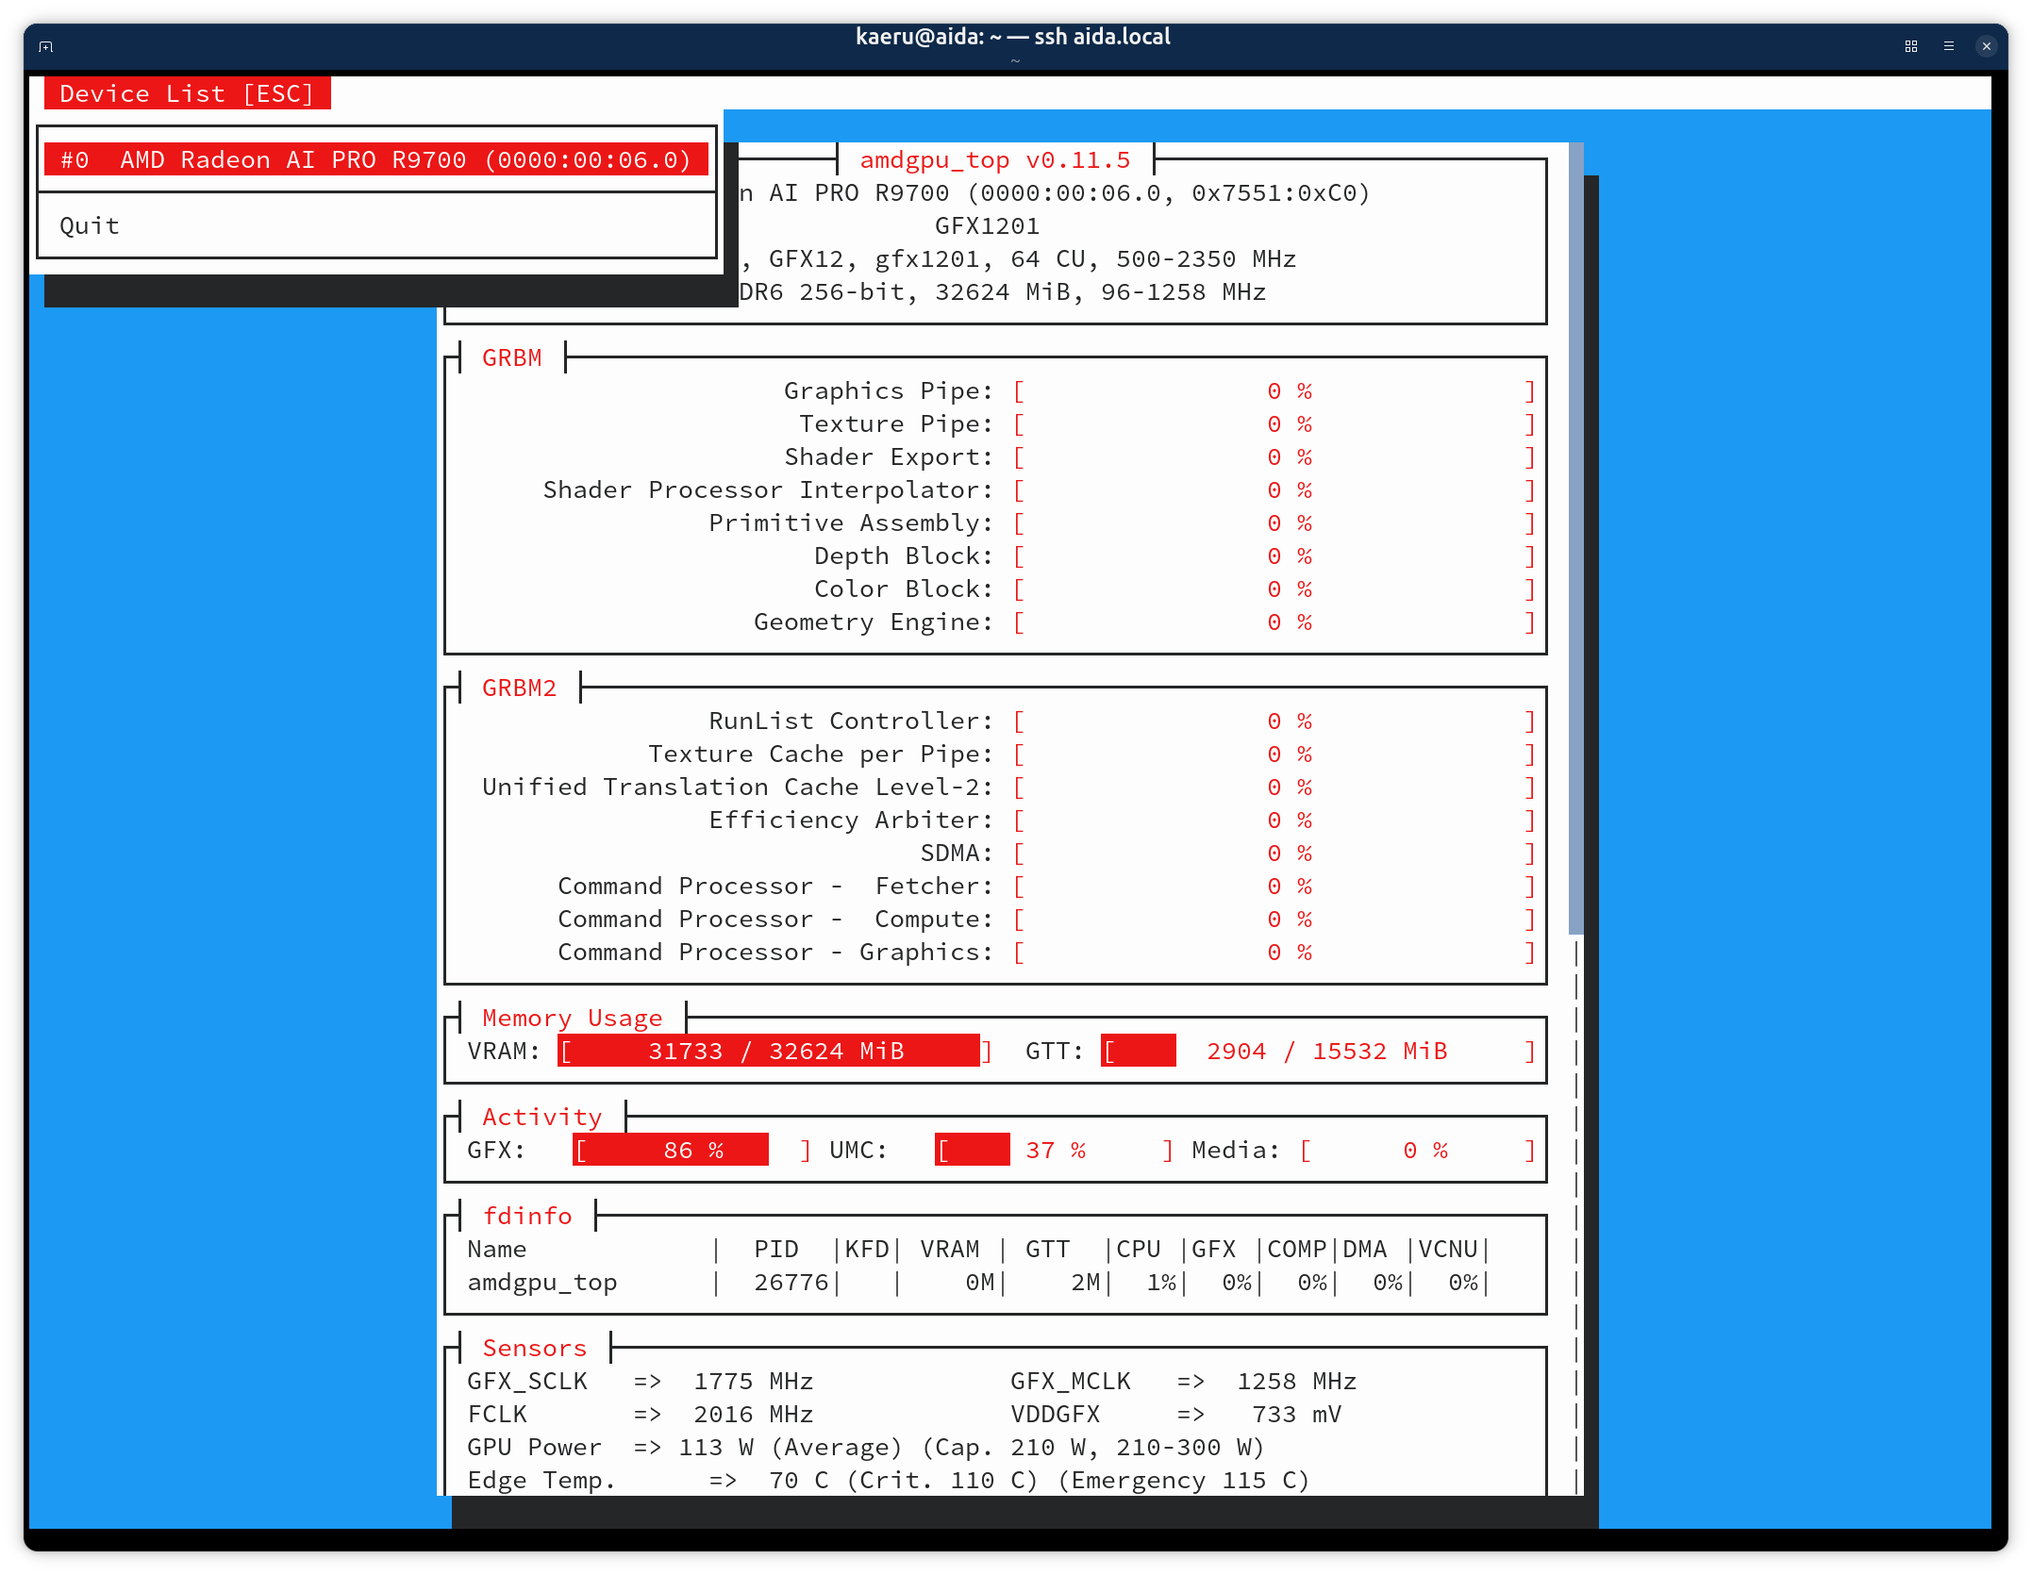Image resolution: width=2032 pixels, height=1575 pixels.
Task: Click the GRBM section title
Action: pyautogui.click(x=512, y=357)
